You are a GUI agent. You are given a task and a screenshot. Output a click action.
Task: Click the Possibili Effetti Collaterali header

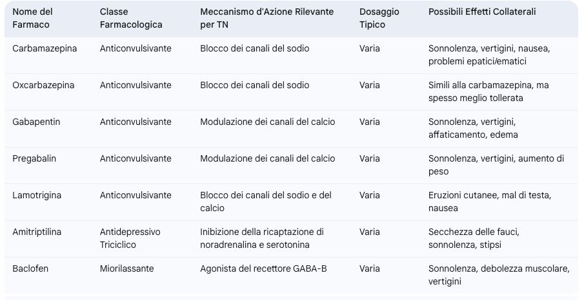tap(482, 12)
